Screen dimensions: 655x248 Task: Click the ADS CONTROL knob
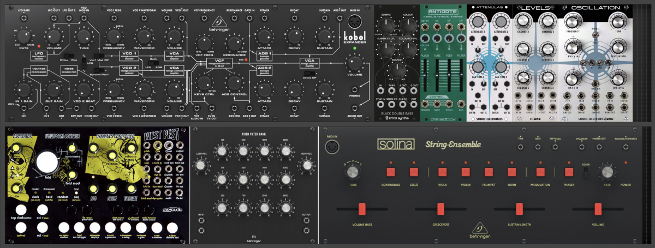click(235, 83)
